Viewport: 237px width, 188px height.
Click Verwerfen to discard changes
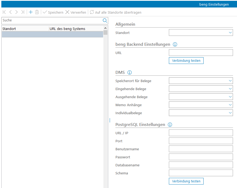tap(76, 12)
